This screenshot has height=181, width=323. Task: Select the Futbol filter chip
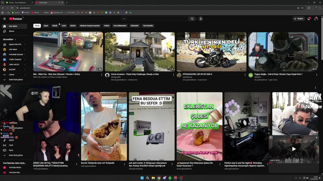pos(107,26)
